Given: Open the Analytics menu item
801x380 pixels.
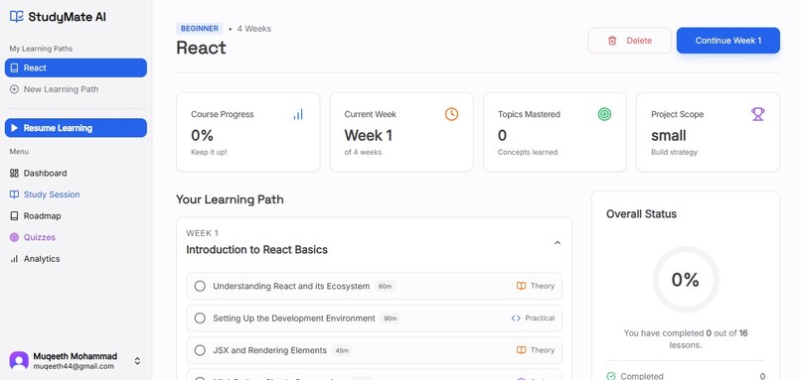Looking at the screenshot, I should [x=76, y=259].
